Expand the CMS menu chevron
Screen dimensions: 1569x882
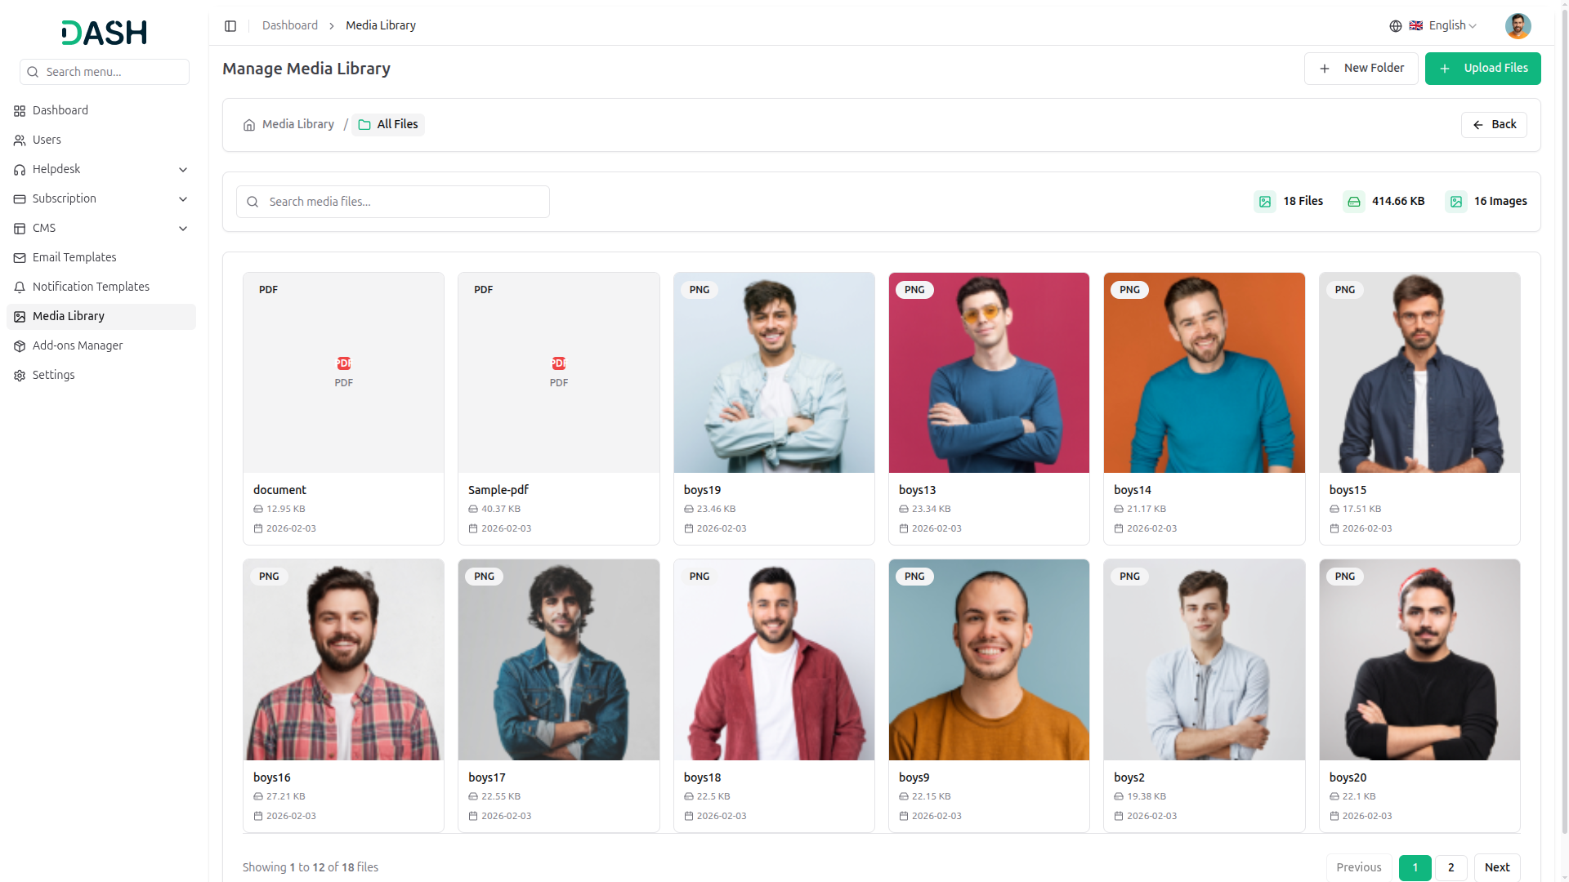click(183, 229)
